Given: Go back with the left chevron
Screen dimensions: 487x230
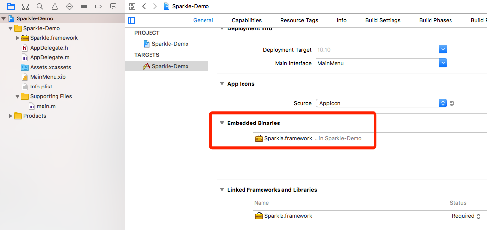Looking at the screenshot, I should pos(144,6).
